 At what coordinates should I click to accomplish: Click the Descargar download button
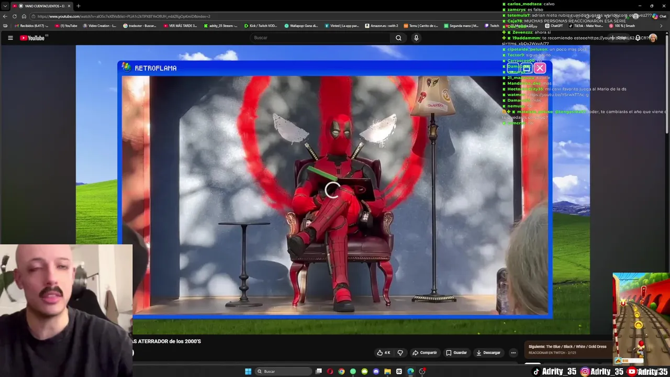pyautogui.click(x=488, y=352)
